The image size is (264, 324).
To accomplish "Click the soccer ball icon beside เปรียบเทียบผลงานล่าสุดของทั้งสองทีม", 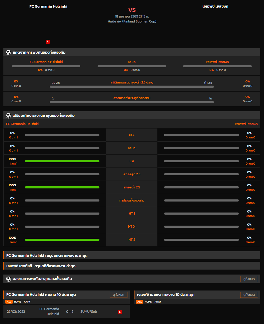I will [8, 116].
